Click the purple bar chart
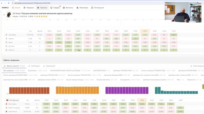204x114 pixels. (127, 90)
